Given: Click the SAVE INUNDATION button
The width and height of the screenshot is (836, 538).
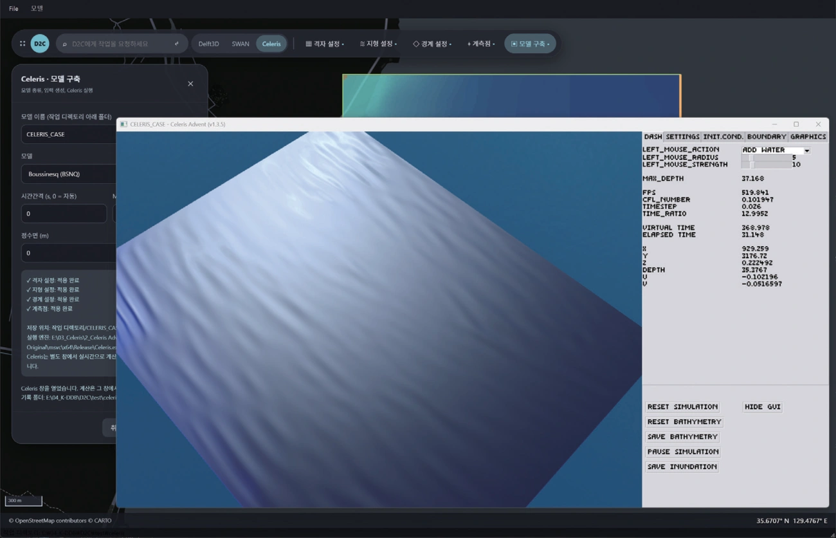Looking at the screenshot, I should click(682, 467).
